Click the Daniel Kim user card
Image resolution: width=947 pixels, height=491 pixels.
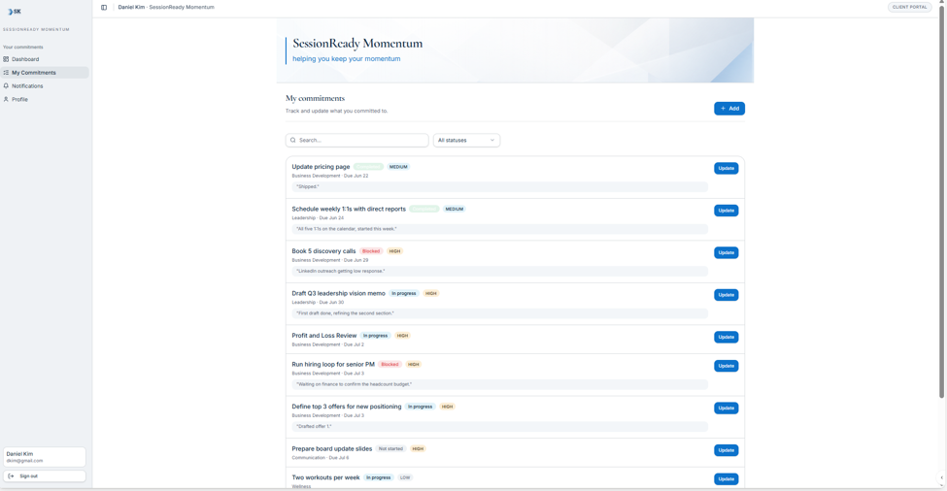[x=44, y=457]
